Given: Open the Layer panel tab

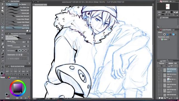Looking at the screenshot, I should coord(163,61).
